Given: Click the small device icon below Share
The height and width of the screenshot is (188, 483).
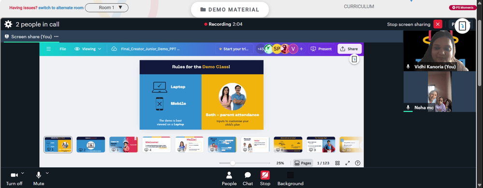Looking at the screenshot, I should pos(354,59).
